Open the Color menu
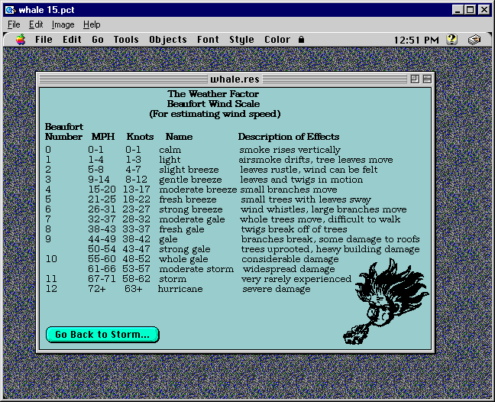This screenshot has width=495, height=402. click(277, 40)
